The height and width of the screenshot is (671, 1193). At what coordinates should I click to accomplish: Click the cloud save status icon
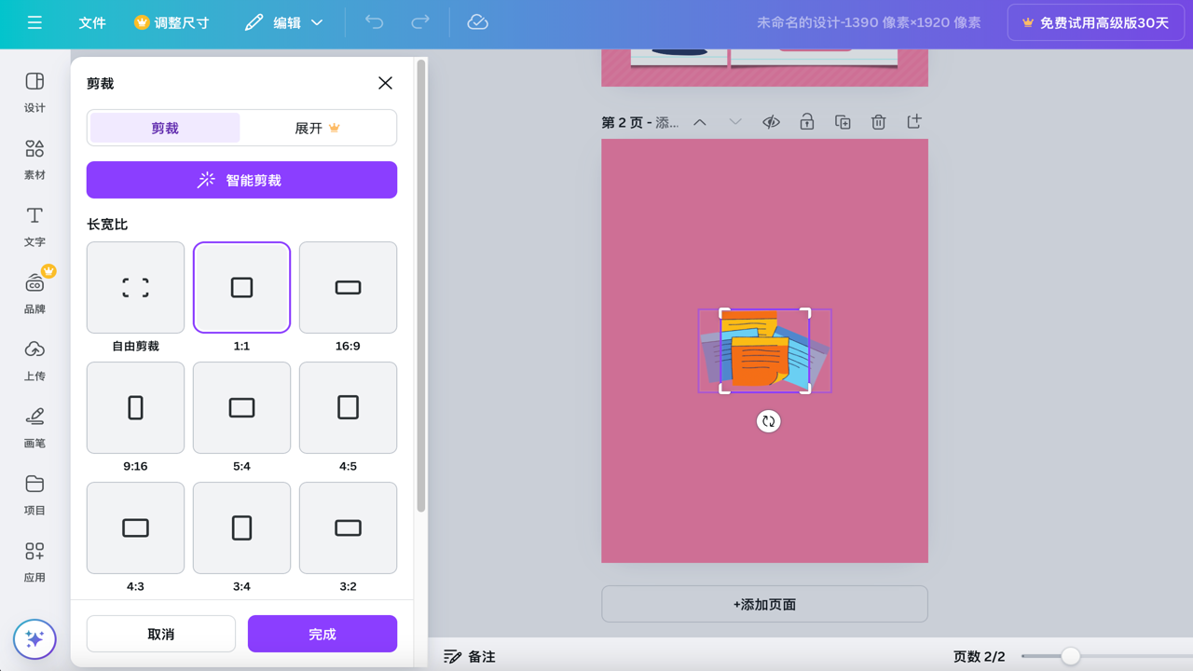pos(477,22)
